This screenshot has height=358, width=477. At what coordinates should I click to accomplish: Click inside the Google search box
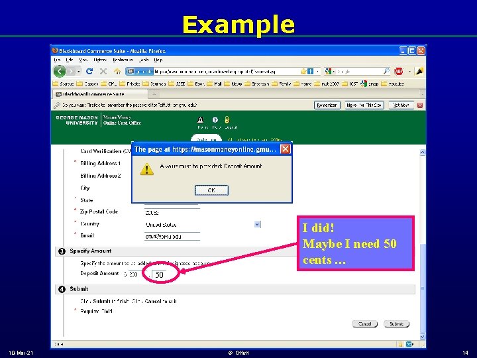click(359, 71)
